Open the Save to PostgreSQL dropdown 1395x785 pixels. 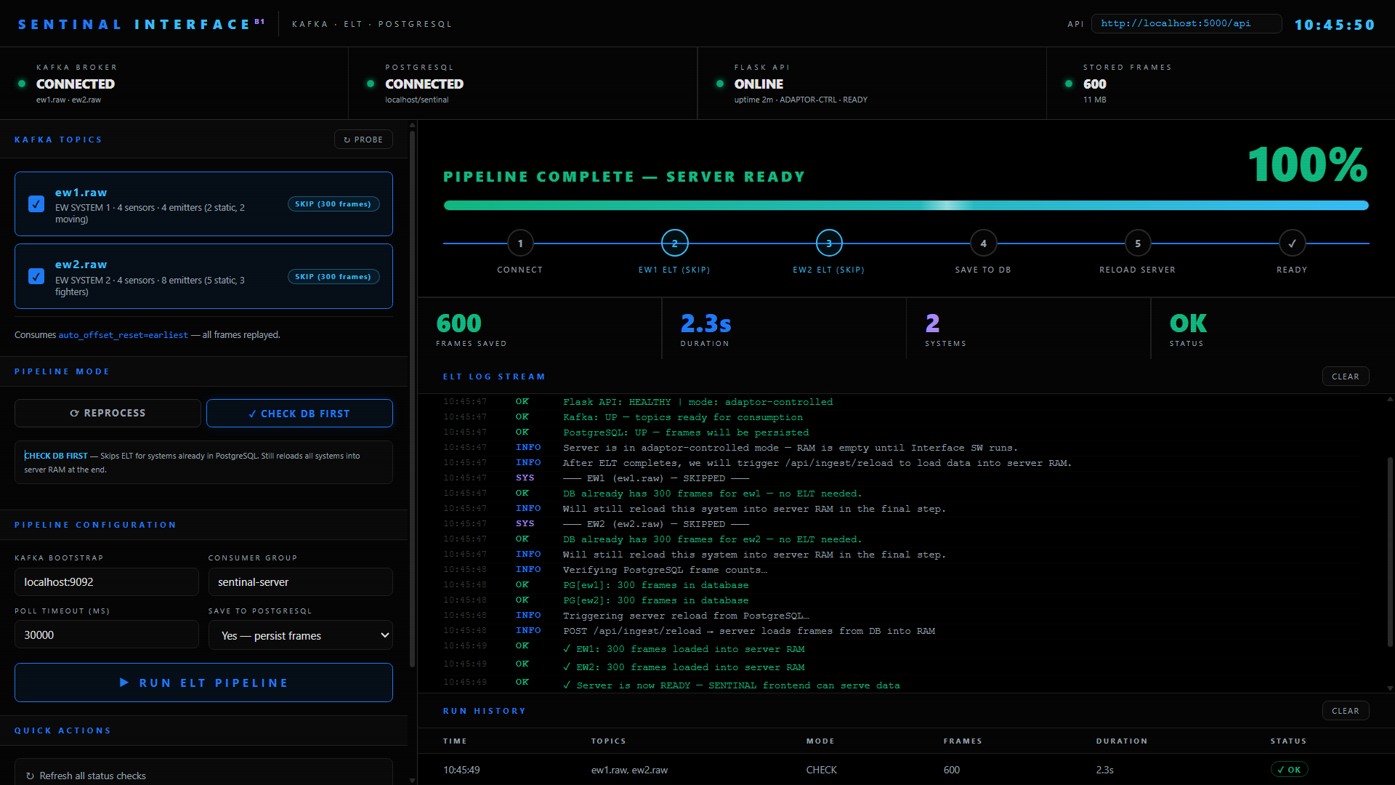point(301,635)
